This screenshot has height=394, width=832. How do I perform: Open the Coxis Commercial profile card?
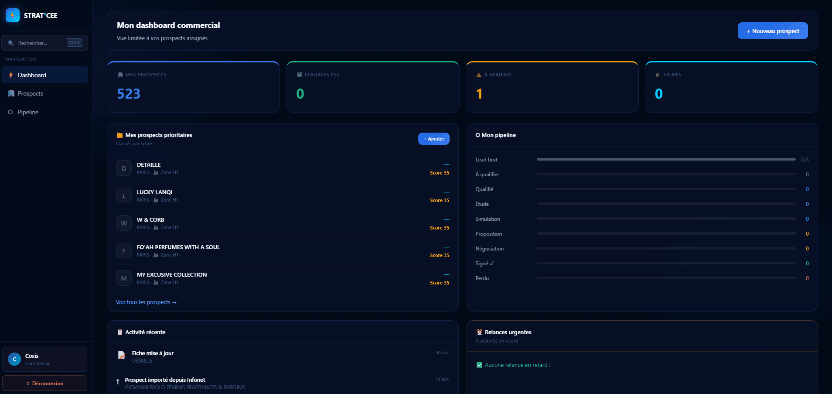pyautogui.click(x=45, y=359)
